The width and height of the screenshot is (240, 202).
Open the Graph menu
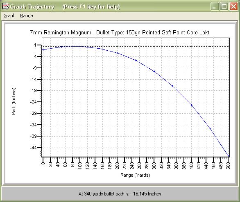(9, 16)
